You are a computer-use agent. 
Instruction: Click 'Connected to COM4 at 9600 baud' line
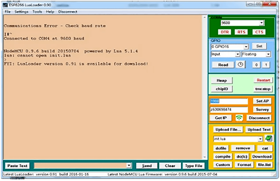click(44, 39)
